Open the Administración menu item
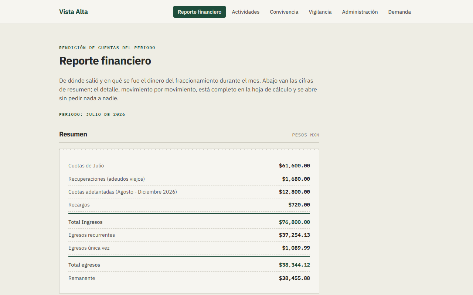The image size is (473, 295). (360, 12)
